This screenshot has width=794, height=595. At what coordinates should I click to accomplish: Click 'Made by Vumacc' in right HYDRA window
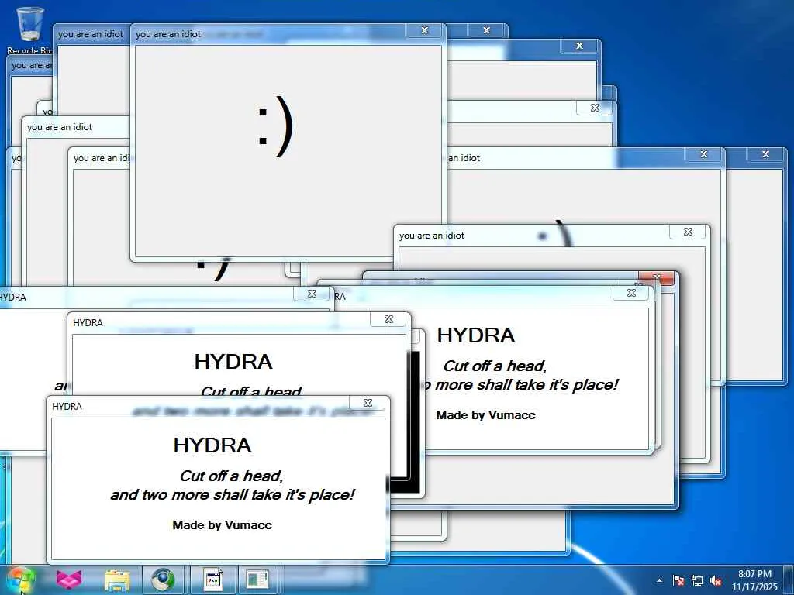point(485,415)
